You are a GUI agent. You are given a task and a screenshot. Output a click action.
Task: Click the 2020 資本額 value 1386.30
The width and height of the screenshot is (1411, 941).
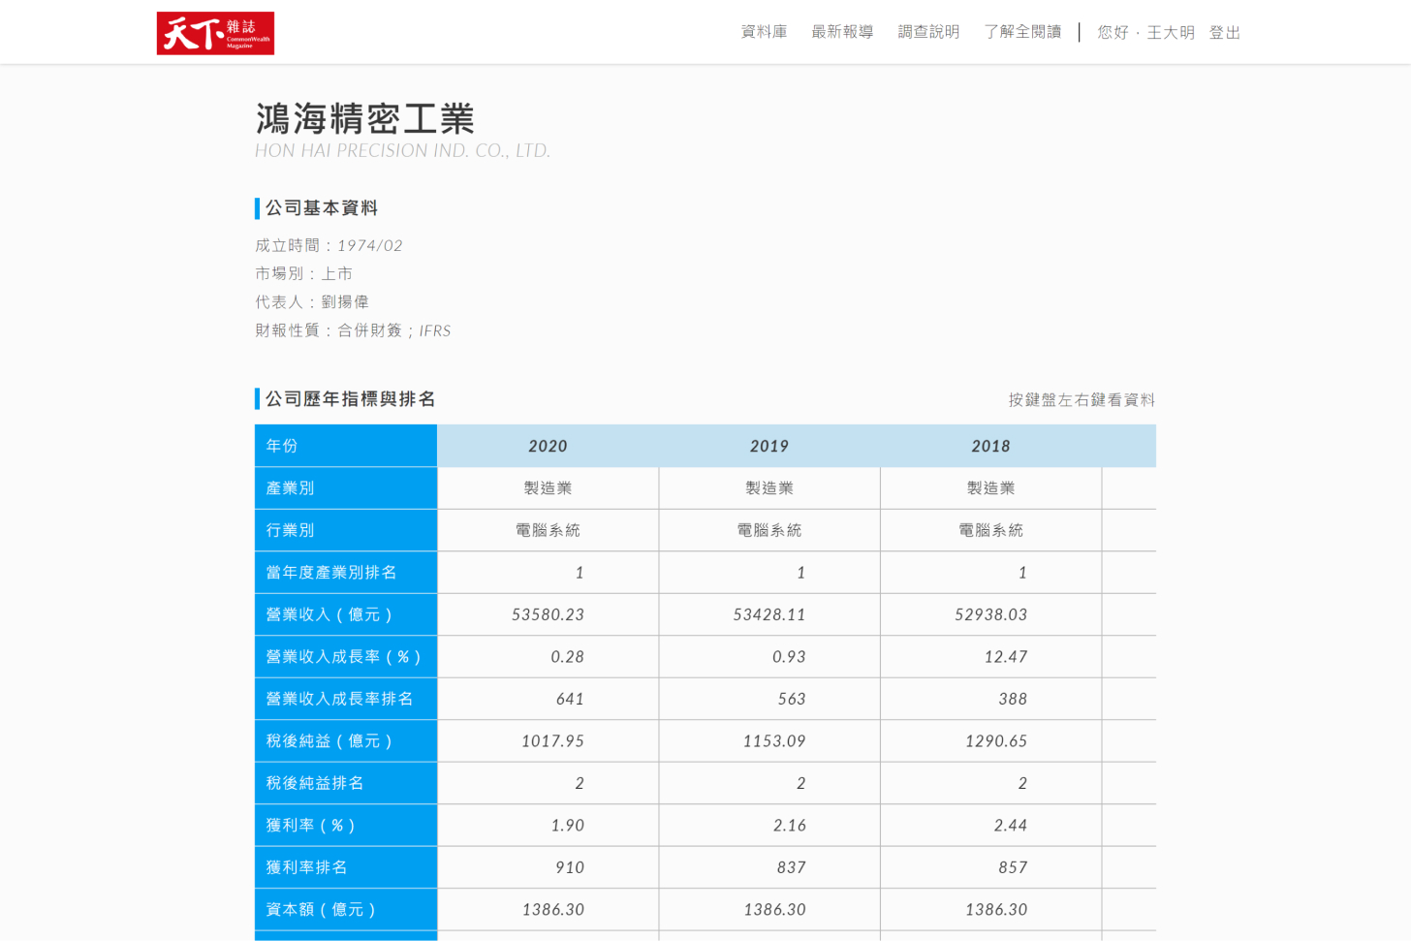click(552, 910)
